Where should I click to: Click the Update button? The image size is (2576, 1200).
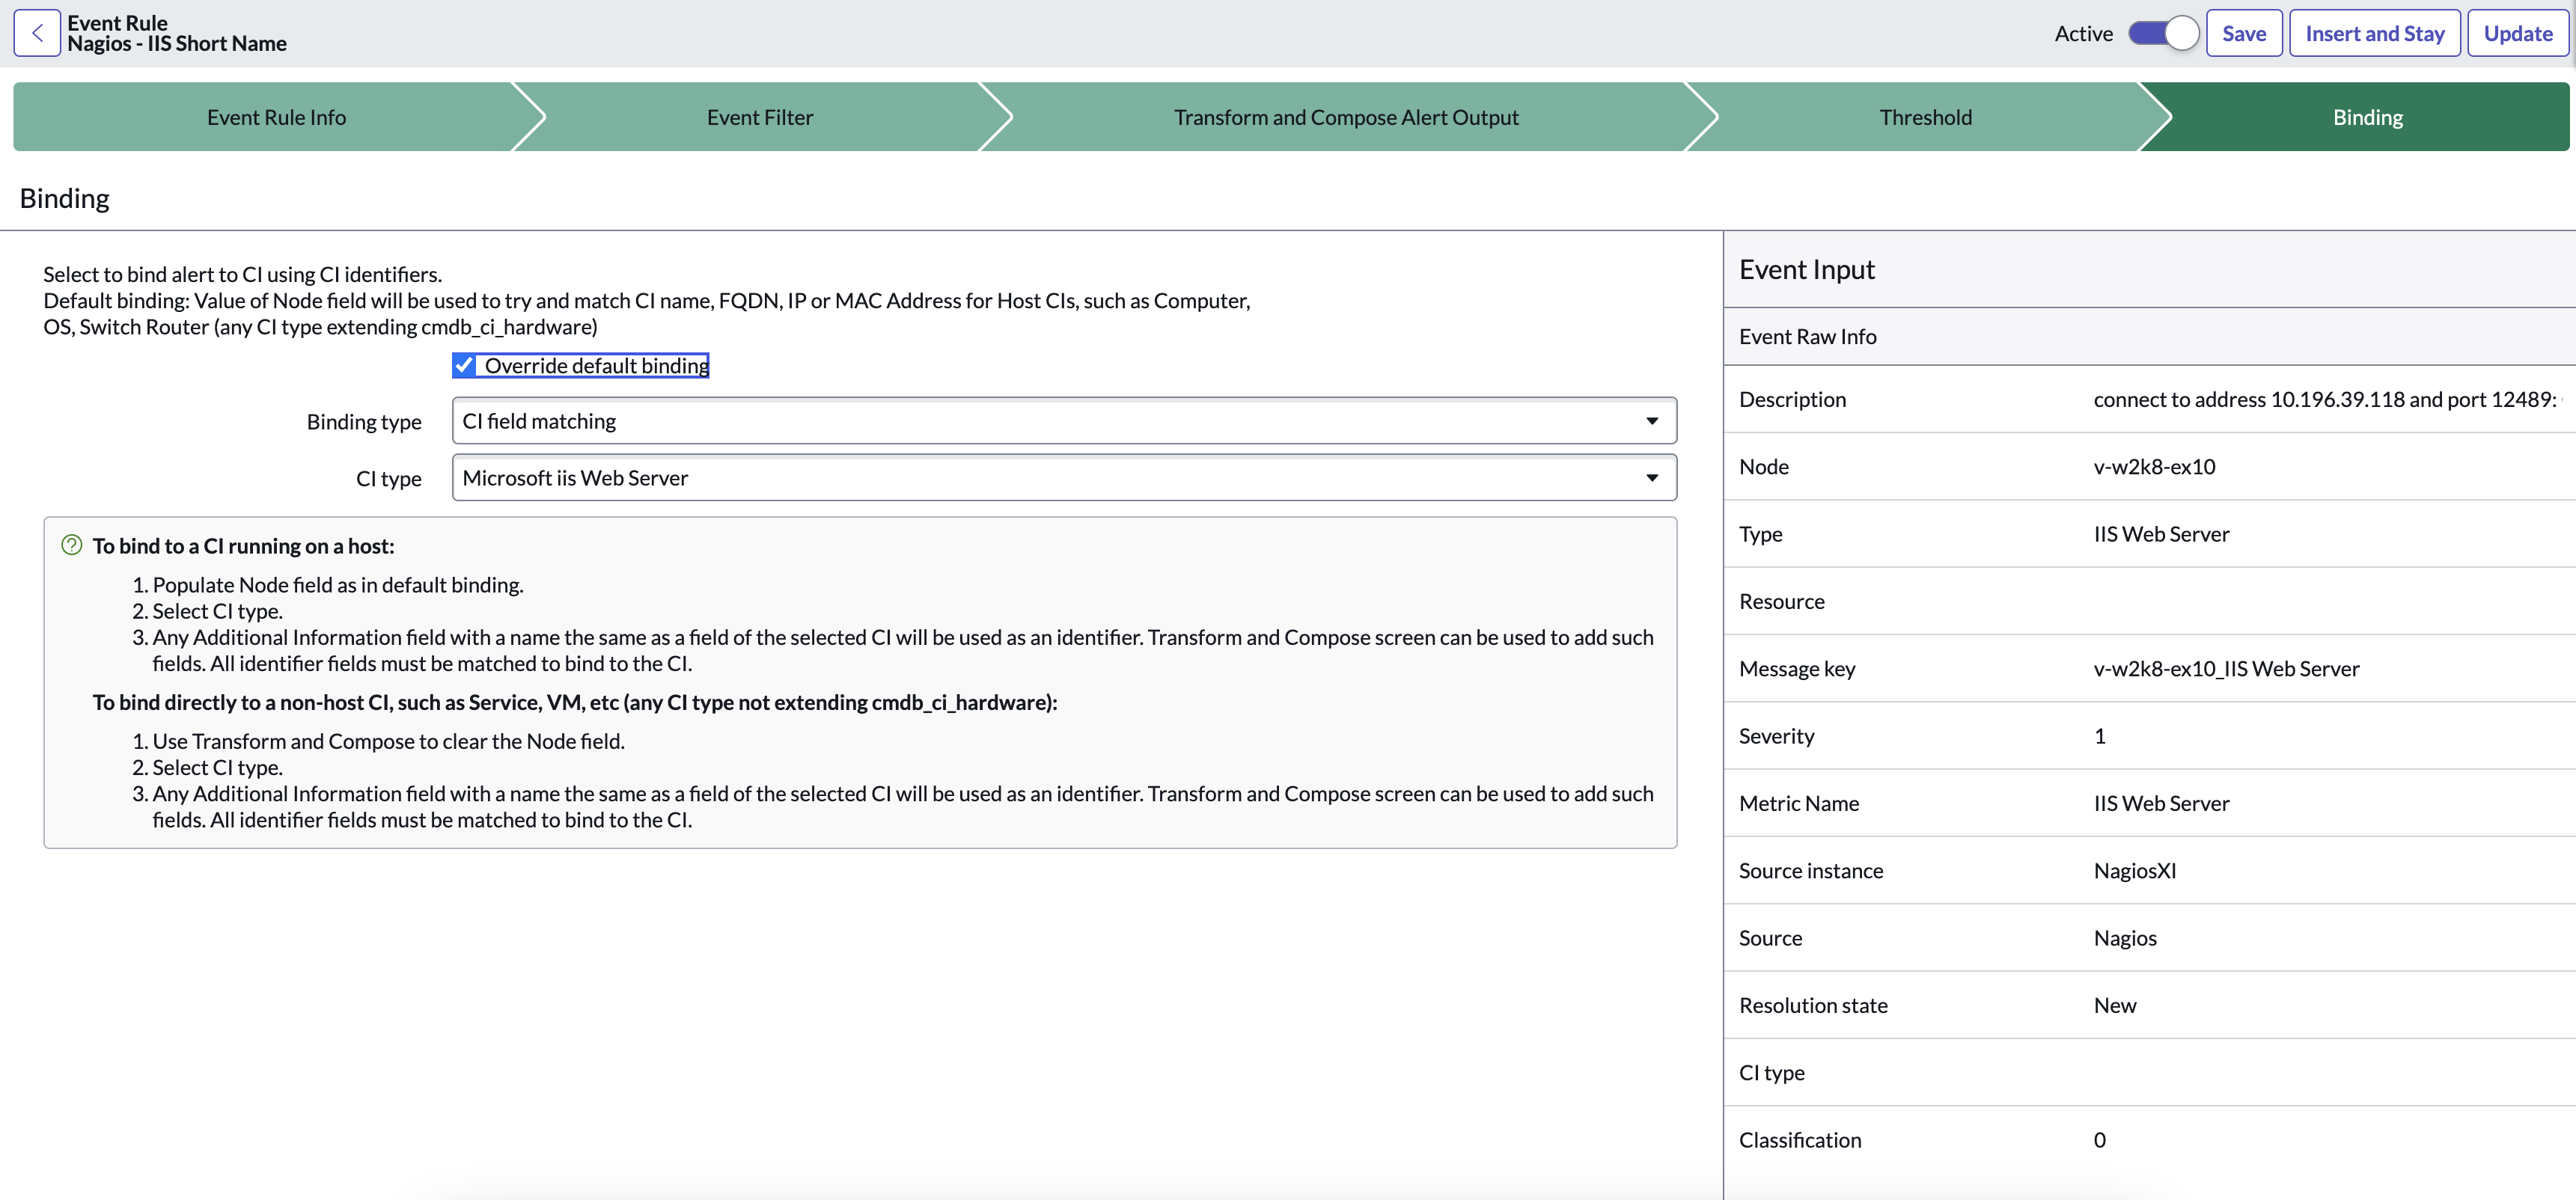(x=2518, y=33)
